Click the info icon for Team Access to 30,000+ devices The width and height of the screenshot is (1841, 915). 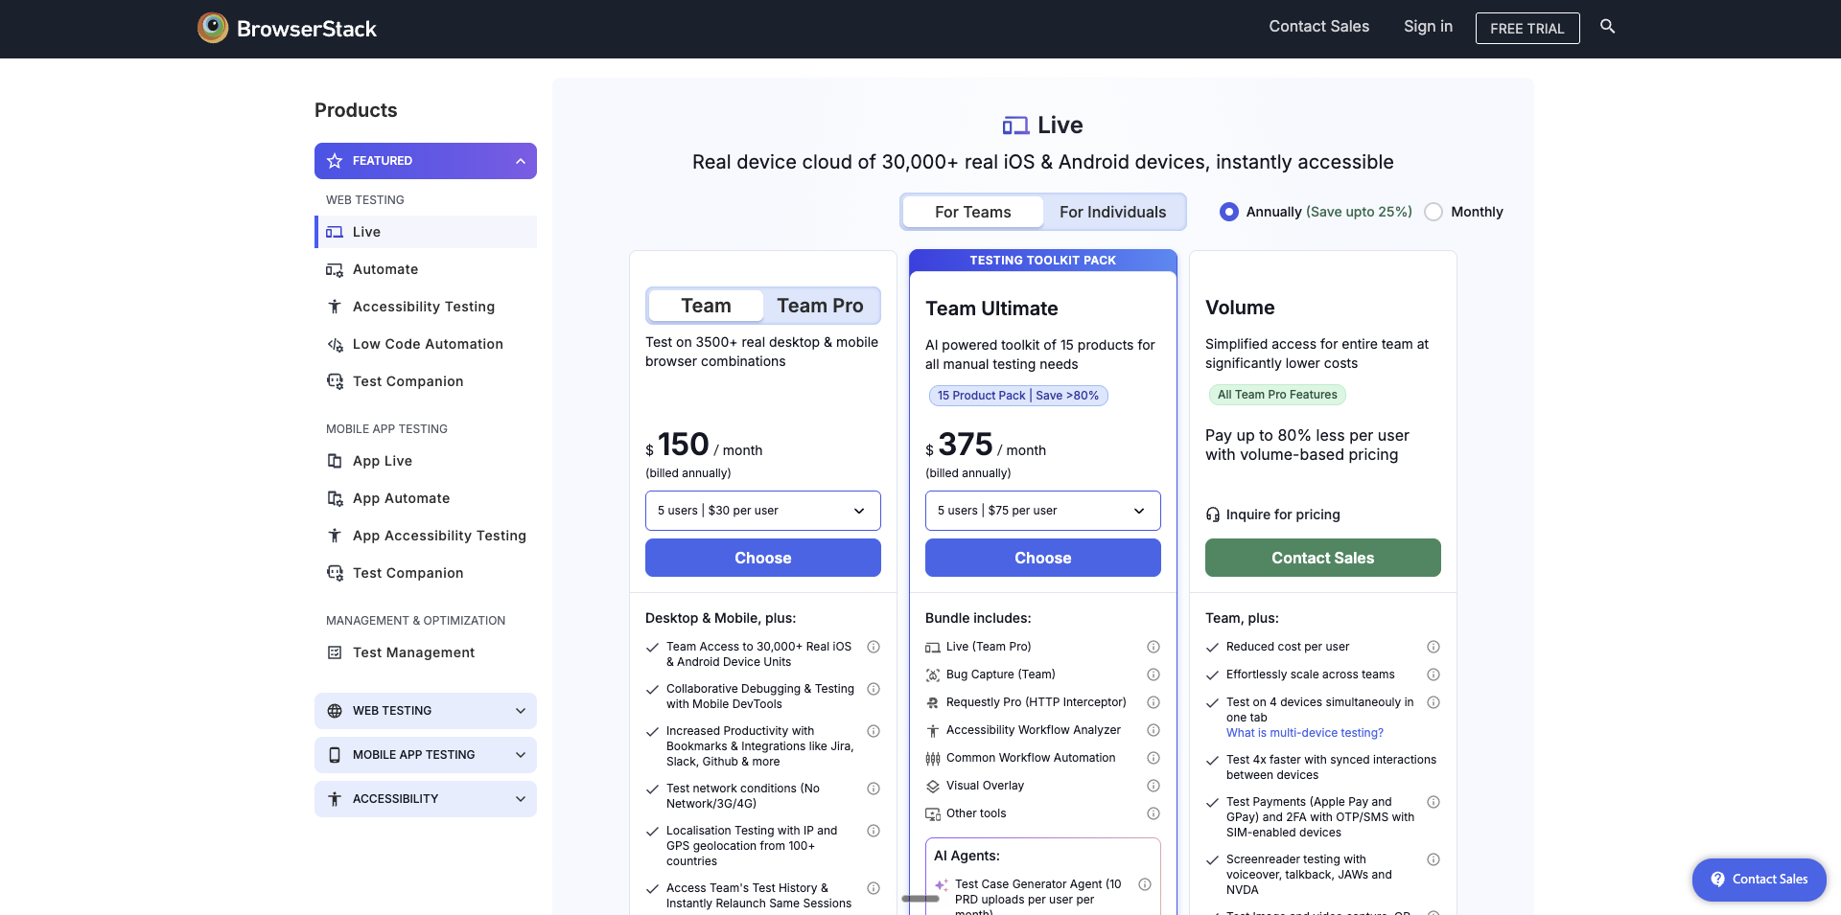pos(874,647)
